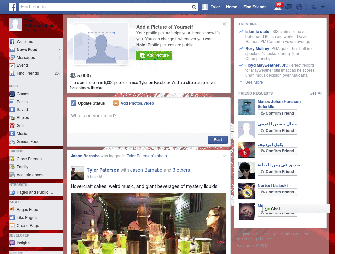The image size is (339, 254).
Task: Open Norbert Lisiecki profile thumbnail
Action: (246, 191)
